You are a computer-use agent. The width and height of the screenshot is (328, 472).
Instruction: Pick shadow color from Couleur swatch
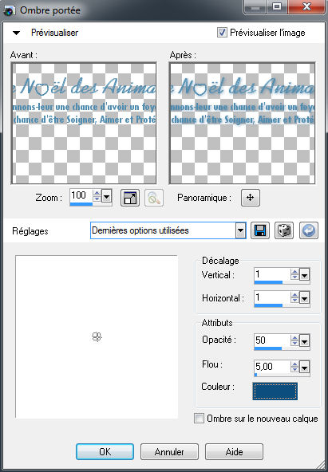pyautogui.click(x=275, y=391)
